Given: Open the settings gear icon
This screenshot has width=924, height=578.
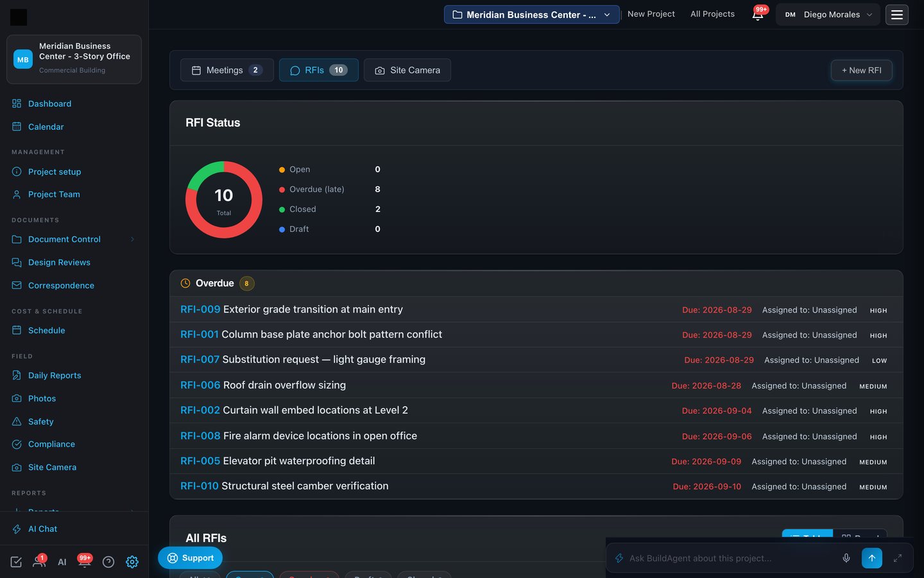Looking at the screenshot, I should pos(132,562).
